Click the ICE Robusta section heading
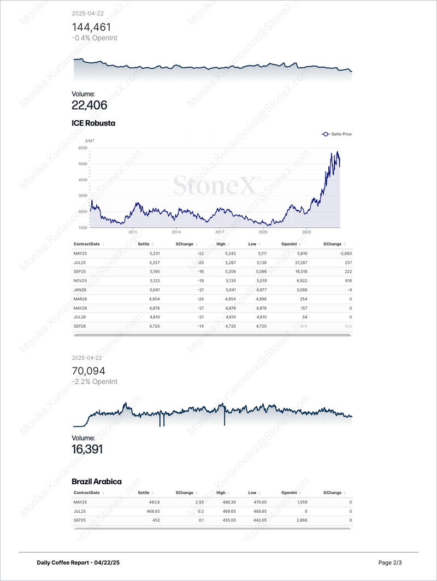Screen dimensions: 437x581 point(93,123)
